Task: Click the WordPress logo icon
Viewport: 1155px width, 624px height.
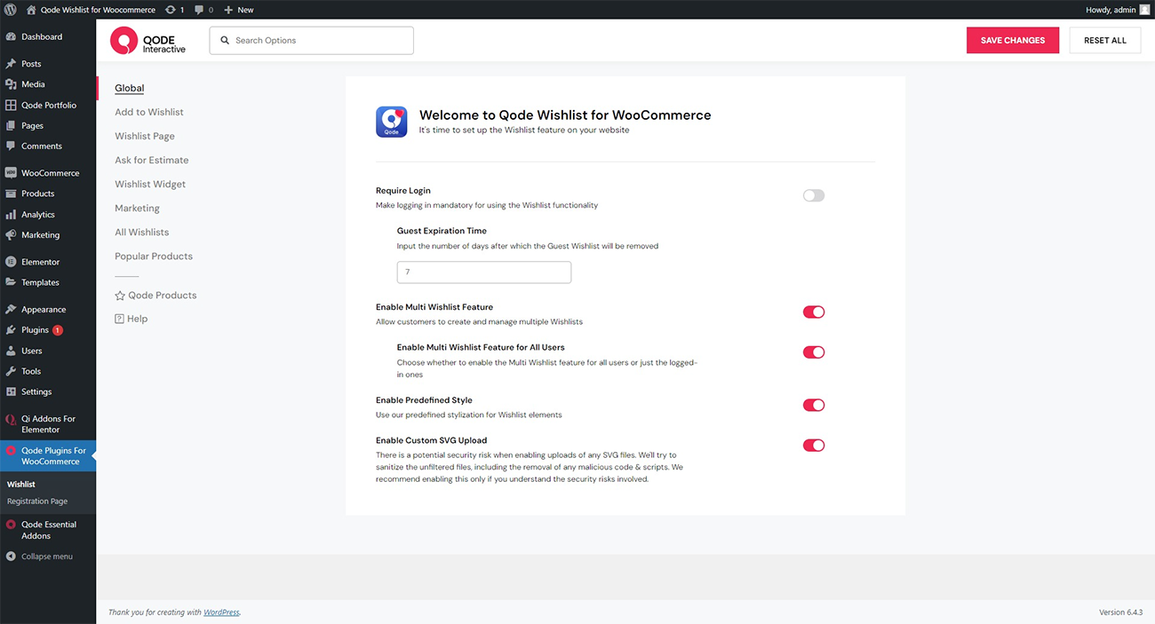Action: click(10, 10)
